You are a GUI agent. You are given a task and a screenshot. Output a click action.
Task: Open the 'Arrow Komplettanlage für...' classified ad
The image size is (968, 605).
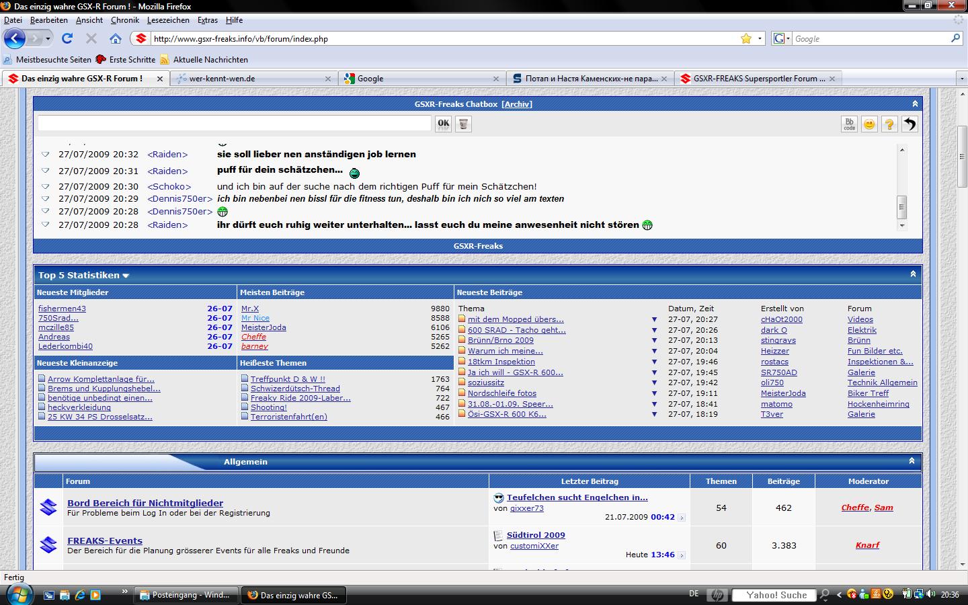(101, 379)
